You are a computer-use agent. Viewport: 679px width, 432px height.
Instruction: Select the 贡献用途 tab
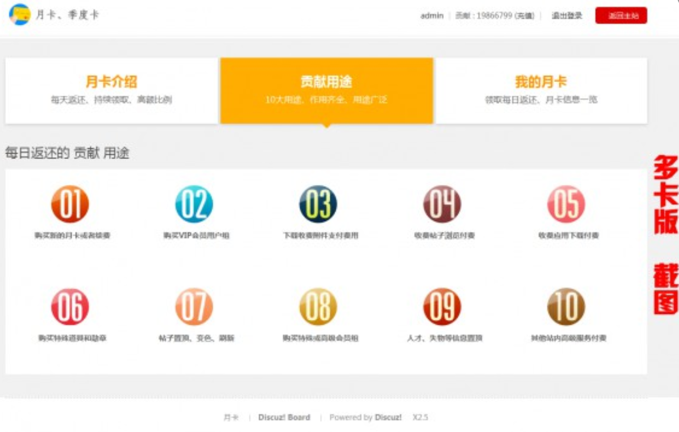pyautogui.click(x=327, y=91)
